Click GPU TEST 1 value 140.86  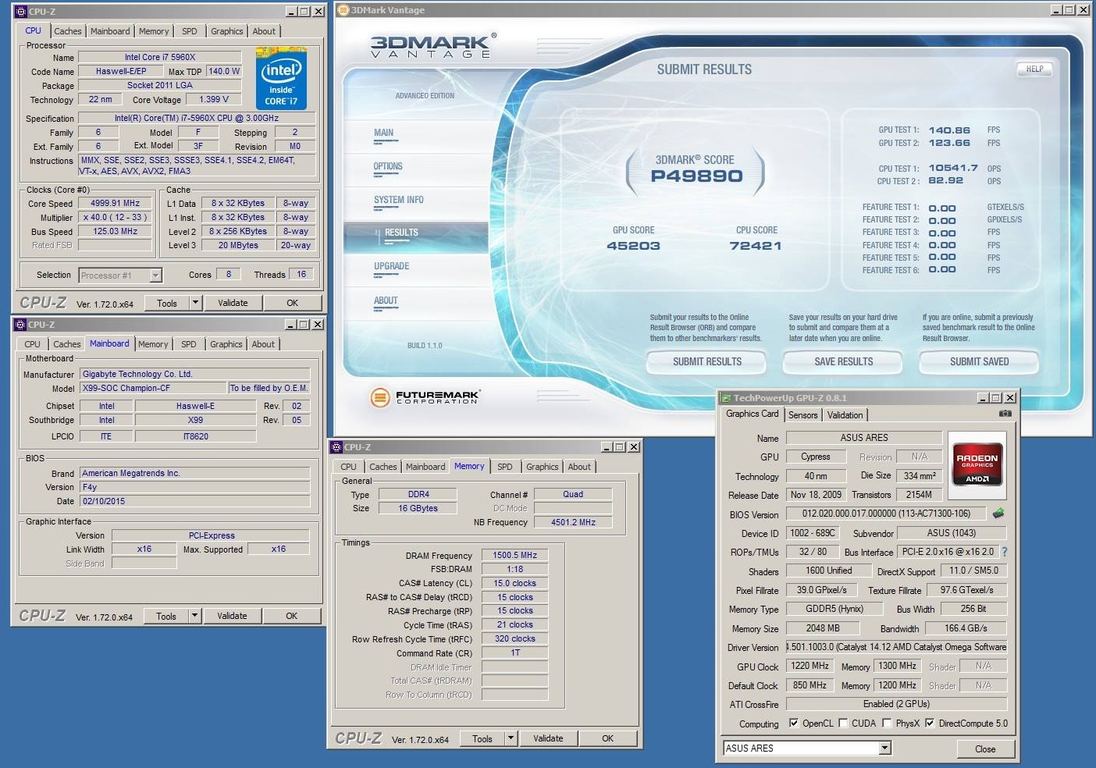[x=949, y=130]
